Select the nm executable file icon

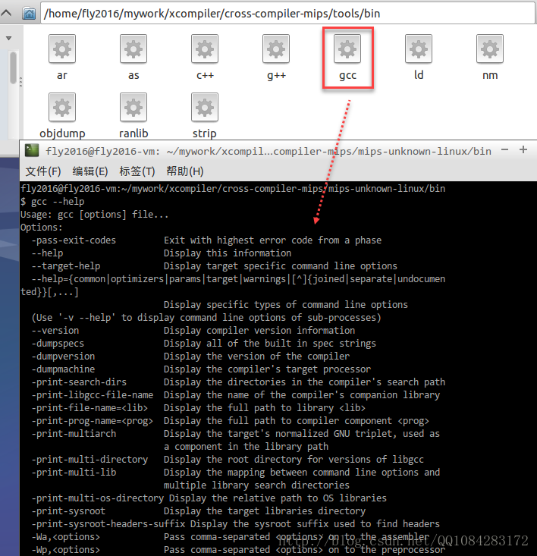pyautogui.click(x=490, y=49)
